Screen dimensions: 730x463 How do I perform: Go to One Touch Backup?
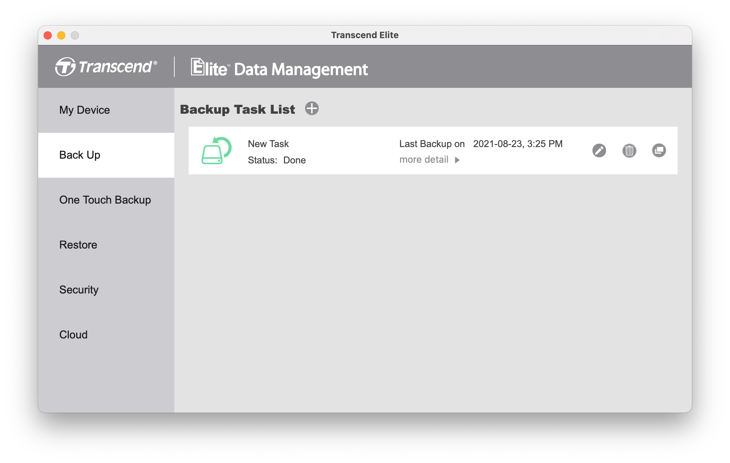106,200
